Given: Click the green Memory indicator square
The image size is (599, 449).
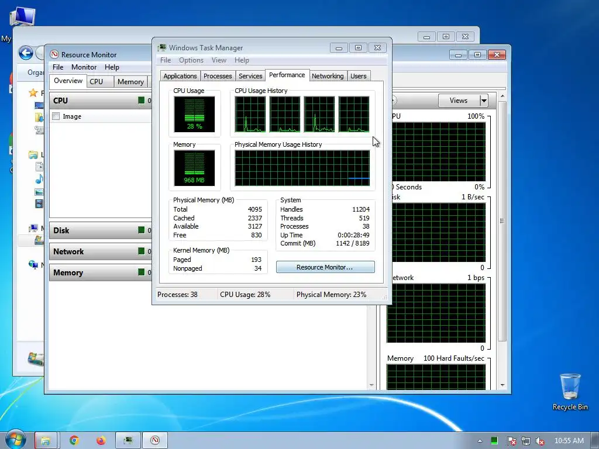Looking at the screenshot, I should click(142, 272).
